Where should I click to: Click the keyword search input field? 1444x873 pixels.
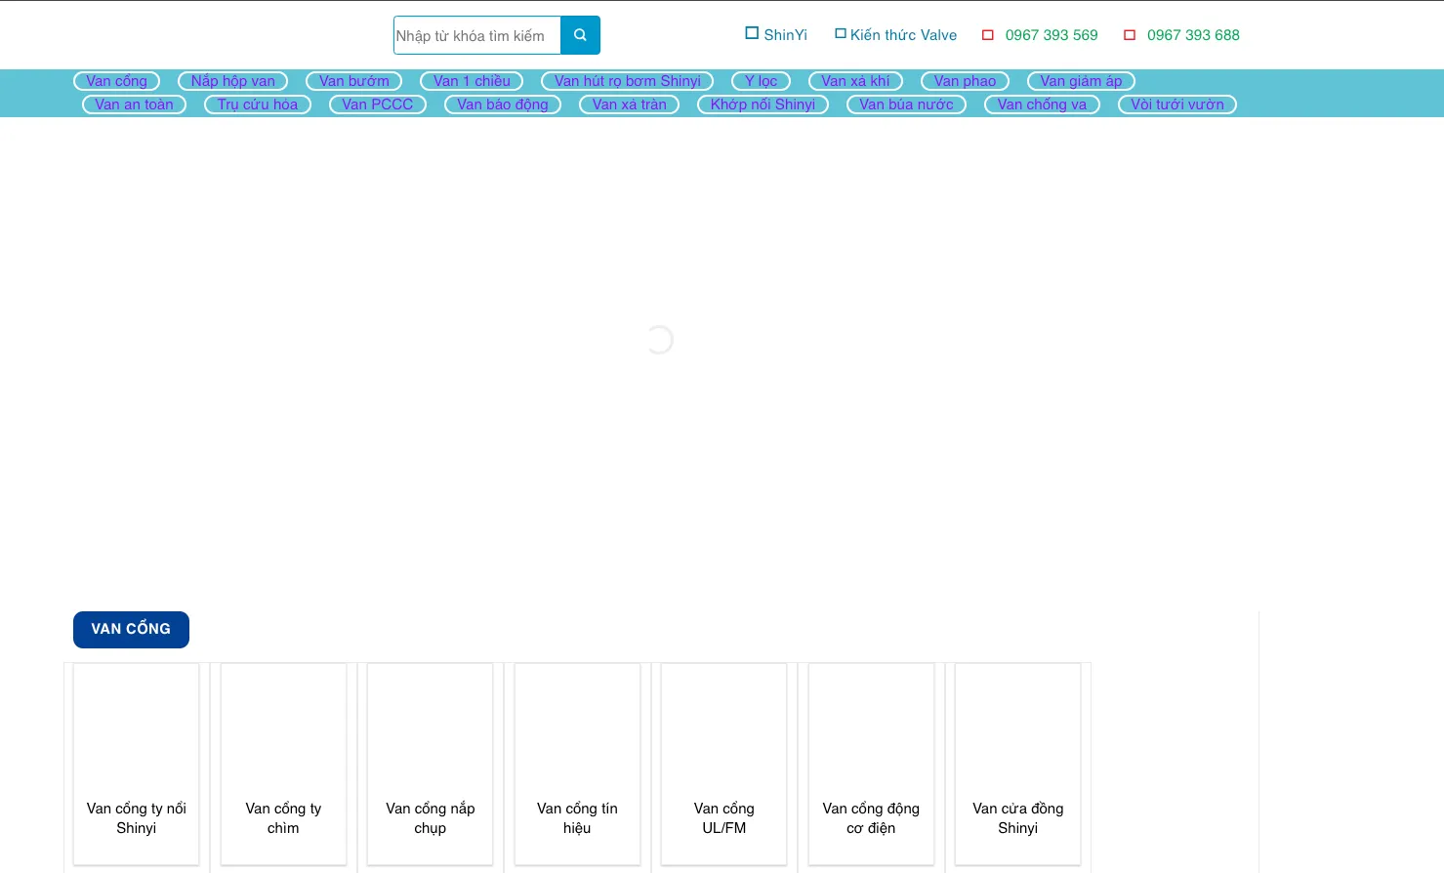pyautogui.click(x=476, y=35)
